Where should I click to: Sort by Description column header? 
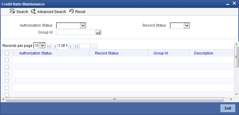[204, 53]
